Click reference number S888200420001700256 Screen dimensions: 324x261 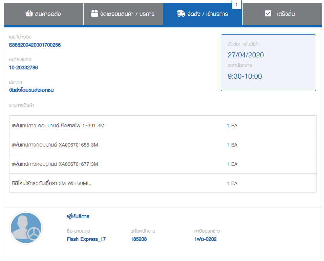(x=35, y=45)
